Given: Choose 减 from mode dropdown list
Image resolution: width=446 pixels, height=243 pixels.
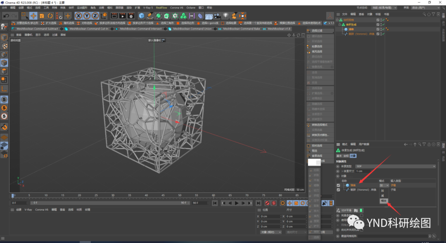Looking at the screenshot, I should (x=383, y=196).
